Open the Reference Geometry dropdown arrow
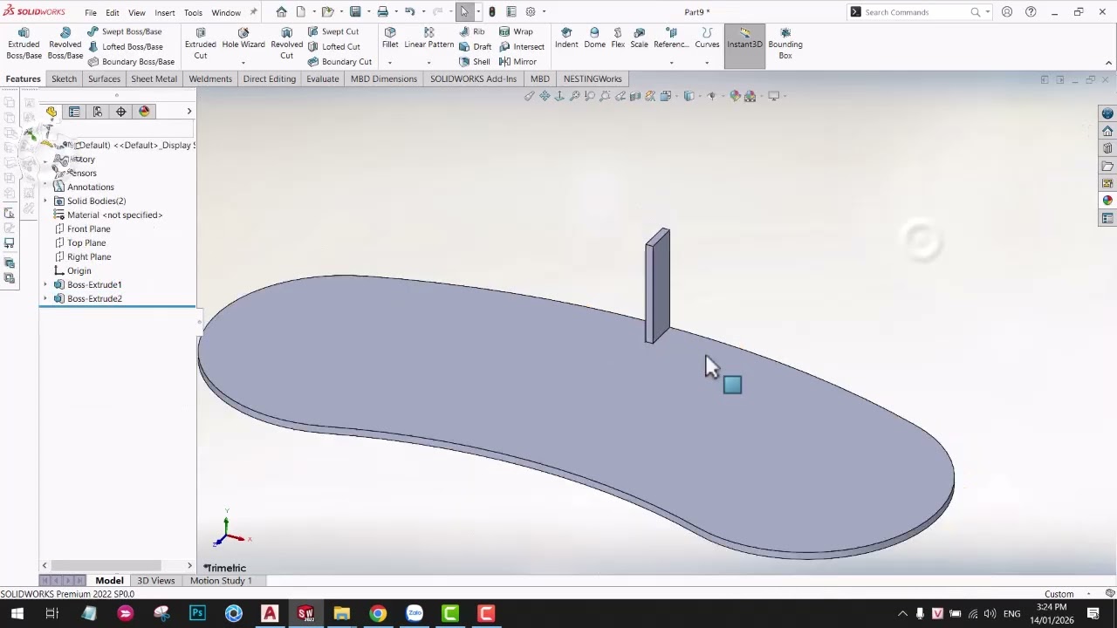 671,63
